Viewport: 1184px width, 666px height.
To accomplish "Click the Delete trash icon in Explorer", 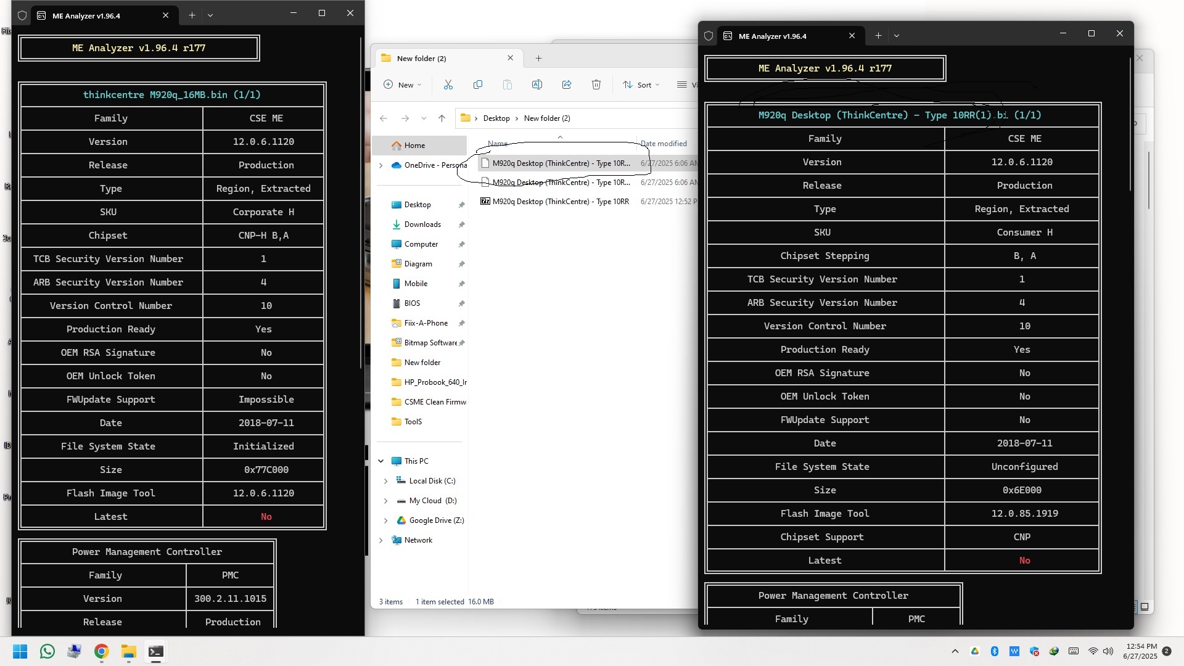I will point(596,85).
